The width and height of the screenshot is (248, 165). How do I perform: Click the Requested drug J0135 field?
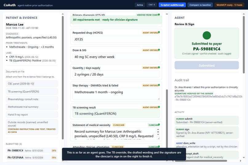pyautogui.click(x=116, y=39)
